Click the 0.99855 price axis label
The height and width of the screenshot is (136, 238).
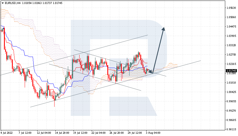231,101
